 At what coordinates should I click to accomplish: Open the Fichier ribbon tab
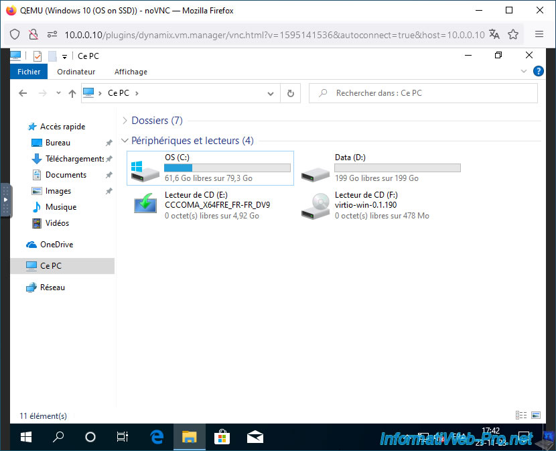(x=29, y=72)
